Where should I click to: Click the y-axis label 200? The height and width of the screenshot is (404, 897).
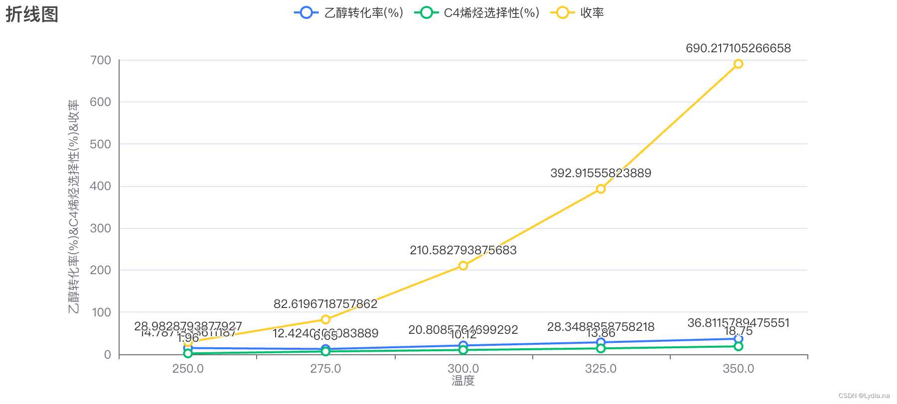(x=101, y=270)
